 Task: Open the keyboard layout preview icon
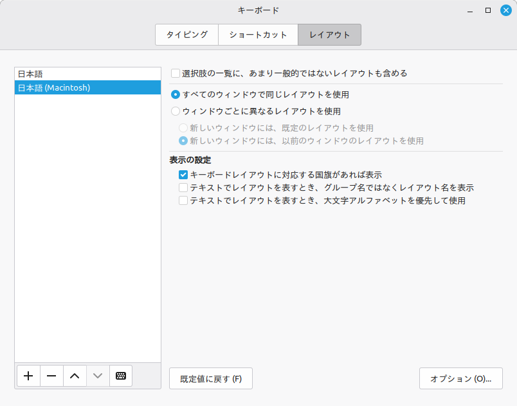point(120,376)
